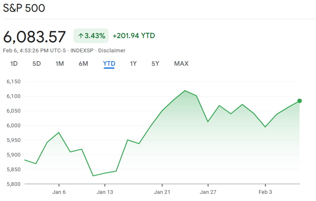The width and height of the screenshot is (316, 201).
Task: Click the 5,900 y-axis label
Action: (x=13, y=155)
